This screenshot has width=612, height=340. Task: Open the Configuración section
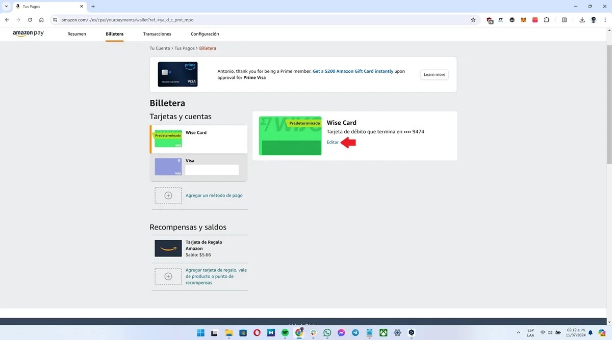[205, 34]
